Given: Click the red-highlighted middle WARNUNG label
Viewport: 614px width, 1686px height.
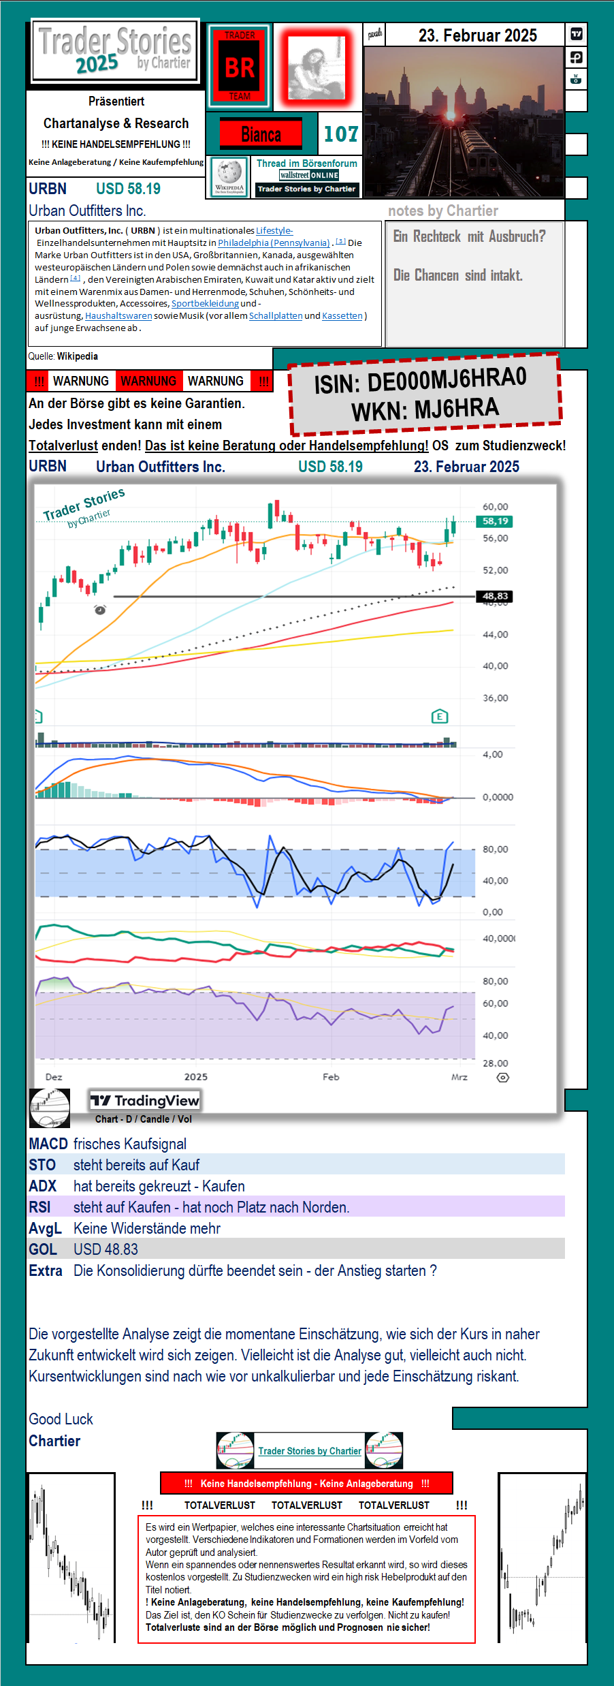Looking at the screenshot, I should point(148,381).
